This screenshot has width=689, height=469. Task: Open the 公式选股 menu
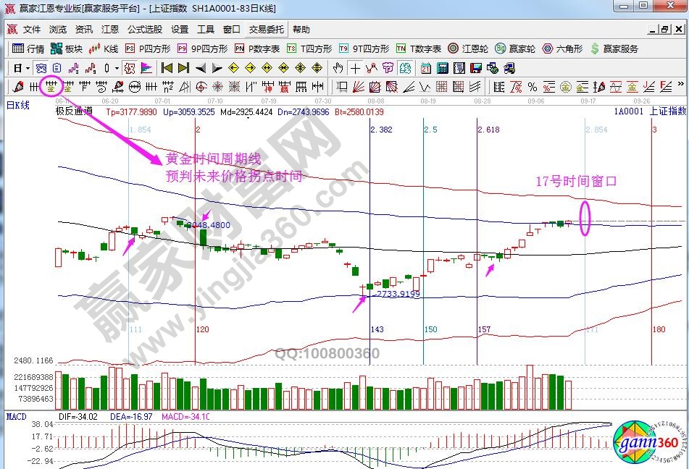(144, 30)
